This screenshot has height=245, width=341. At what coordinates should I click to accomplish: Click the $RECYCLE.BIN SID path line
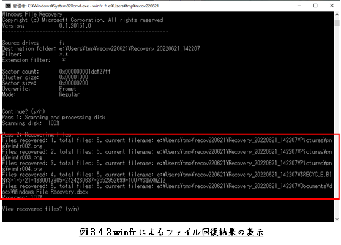(84, 180)
